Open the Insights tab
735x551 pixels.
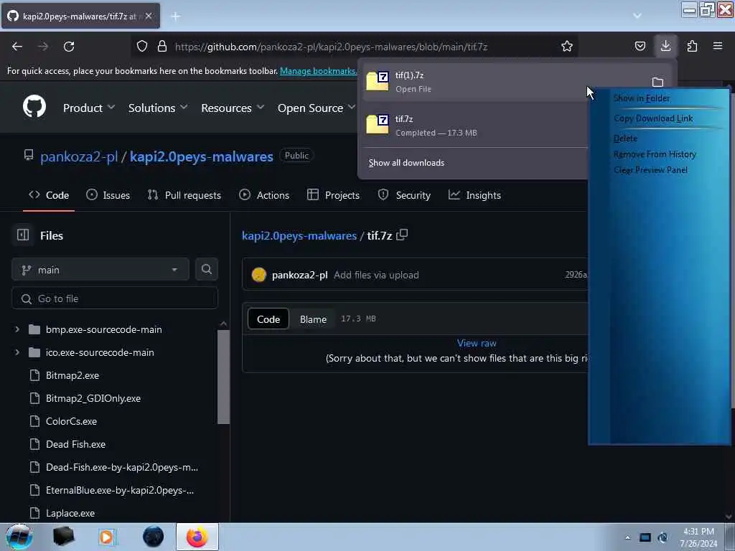(x=474, y=195)
